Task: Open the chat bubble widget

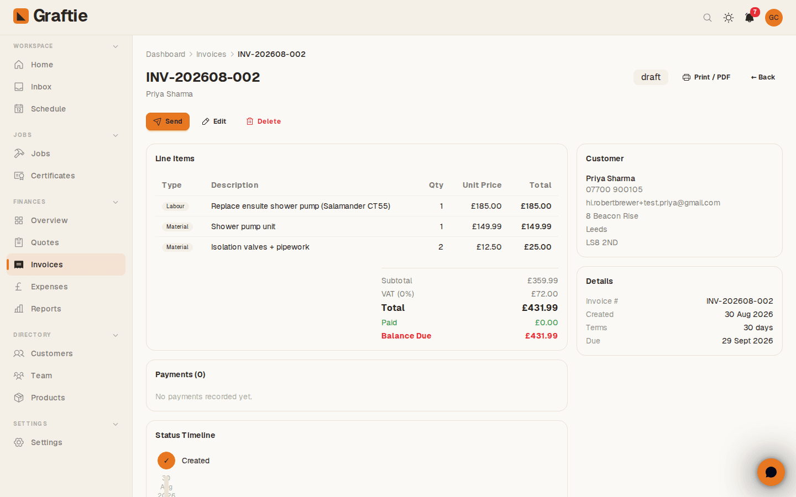Action: point(771,472)
